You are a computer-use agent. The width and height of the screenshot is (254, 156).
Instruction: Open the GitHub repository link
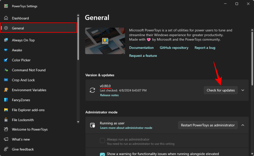[x=174, y=48]
